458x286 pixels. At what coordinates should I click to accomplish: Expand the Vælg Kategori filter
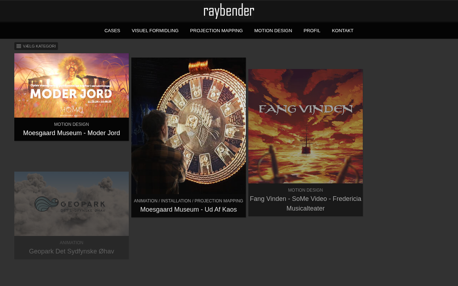pyautogui.click(x=36, y=46)
